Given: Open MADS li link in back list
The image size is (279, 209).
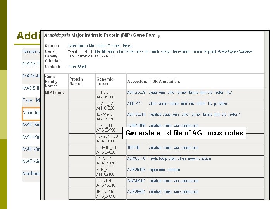Looking at the screenshot, I should point(31,88).
